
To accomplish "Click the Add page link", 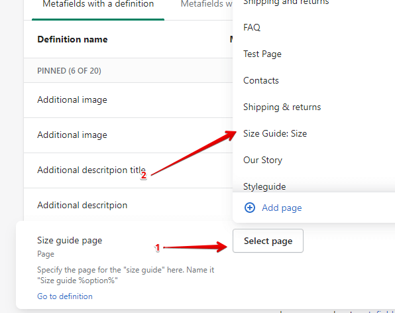I will (x=282, y=208).
